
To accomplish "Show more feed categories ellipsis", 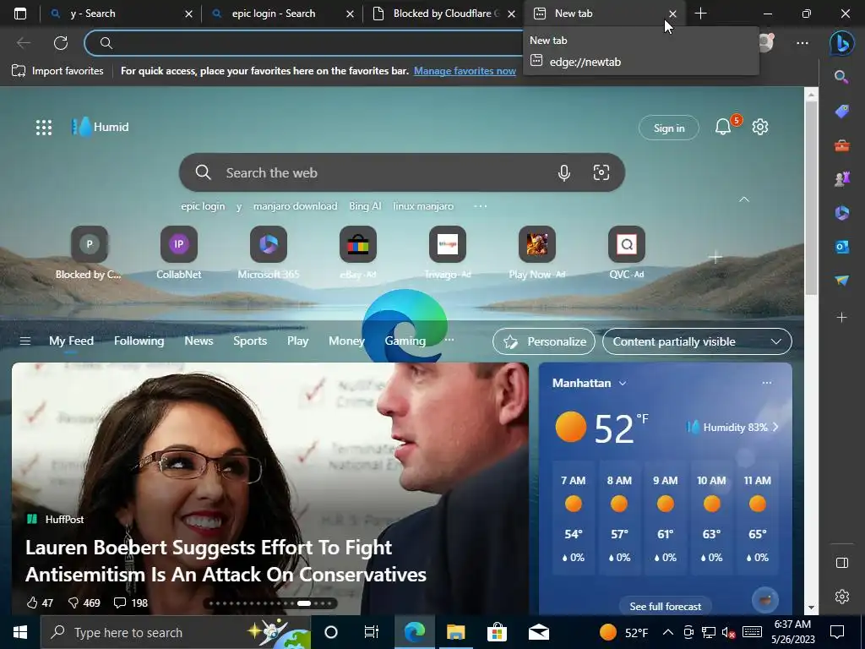I will point(449,340).
